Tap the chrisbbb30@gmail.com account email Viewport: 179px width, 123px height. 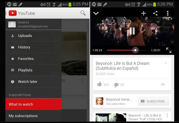(x=33, y=26)
